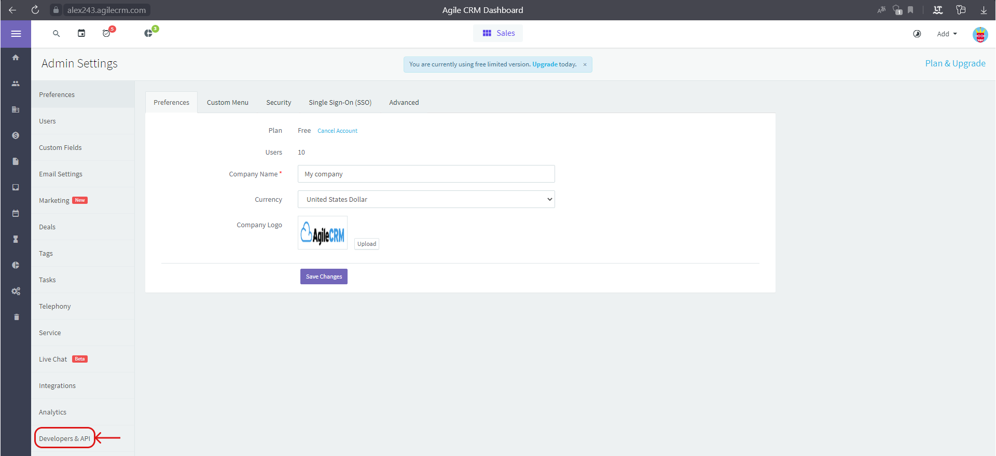This screenshot has width=996, height=456.
Task: Select the Preferences tab
Action: (x=171, y=102)
